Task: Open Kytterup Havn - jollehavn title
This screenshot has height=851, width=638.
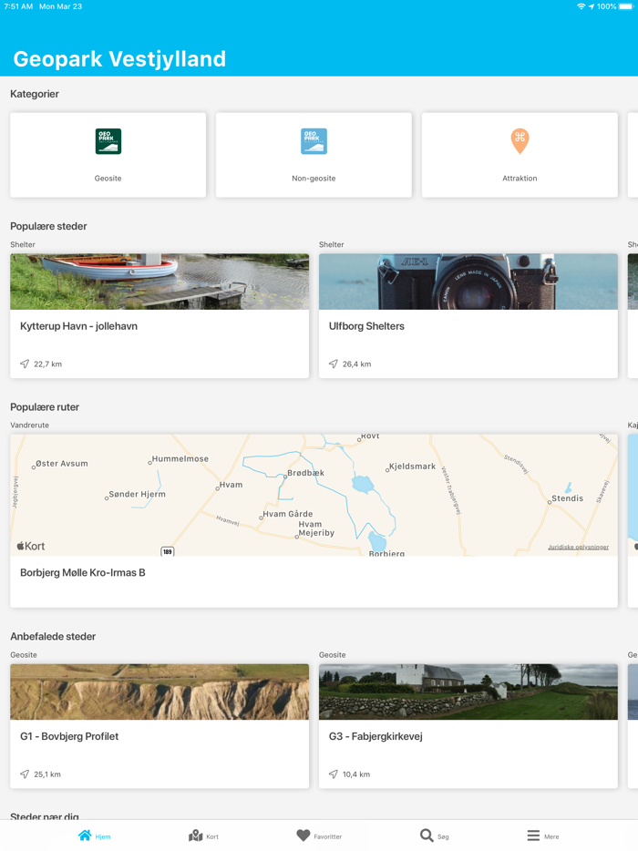Action: 78,326
